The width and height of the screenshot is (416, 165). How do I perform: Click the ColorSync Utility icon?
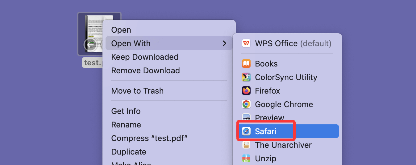(246, 77)
